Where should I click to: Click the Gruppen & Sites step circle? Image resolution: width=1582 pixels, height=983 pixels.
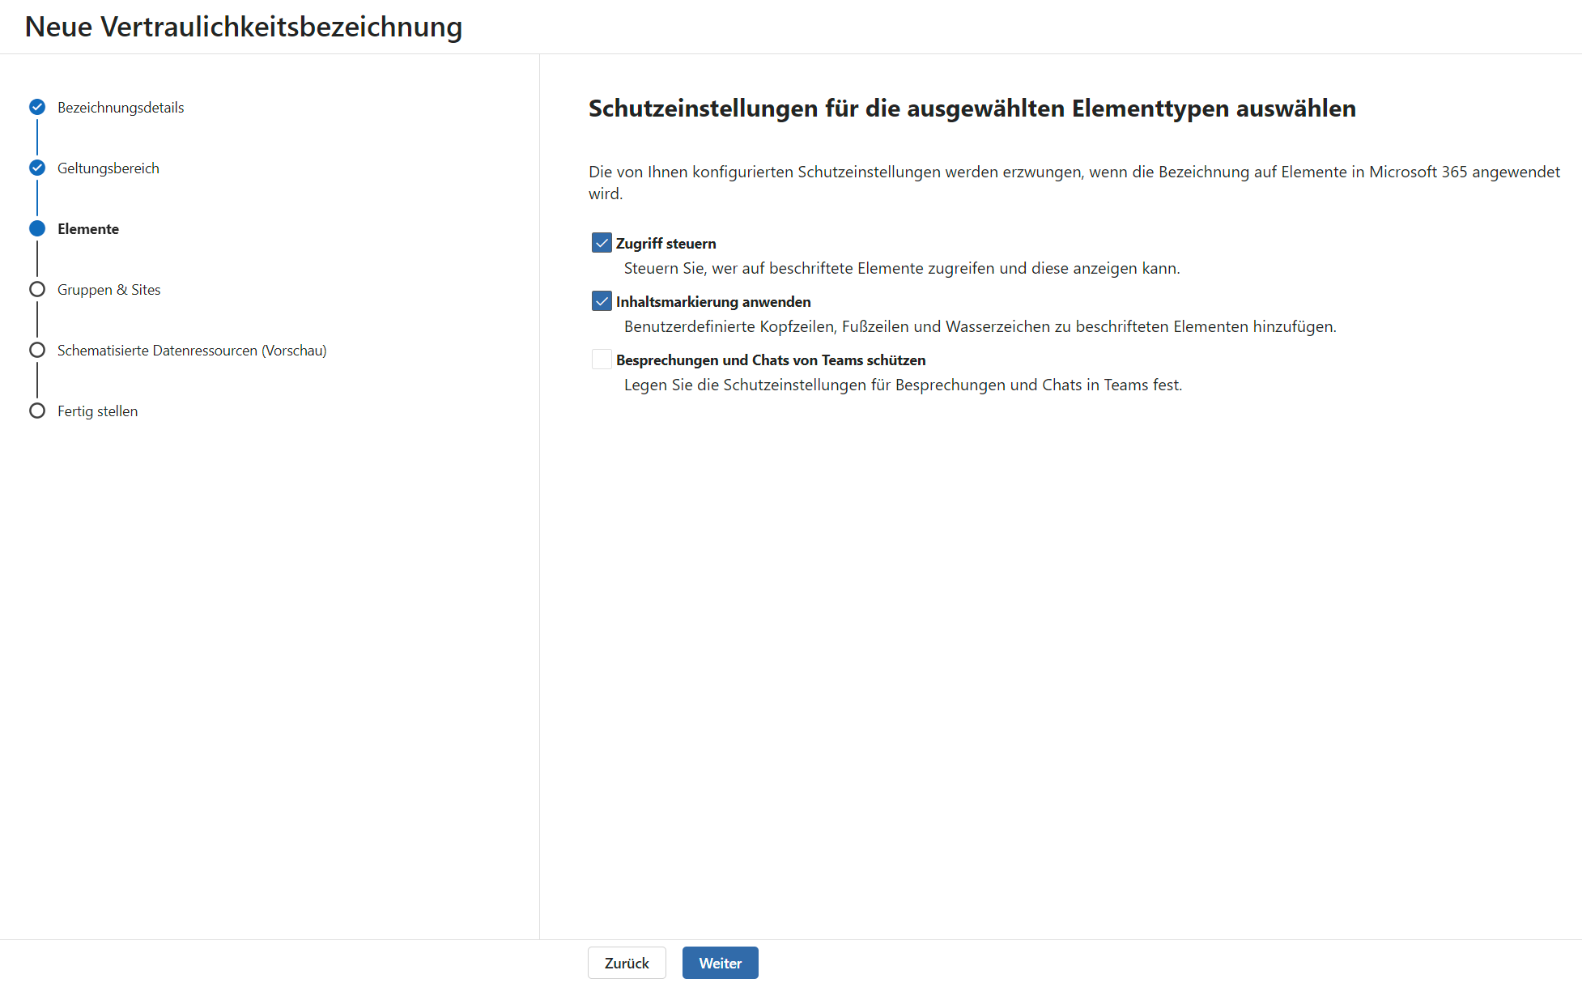click(x=37, y=289)
